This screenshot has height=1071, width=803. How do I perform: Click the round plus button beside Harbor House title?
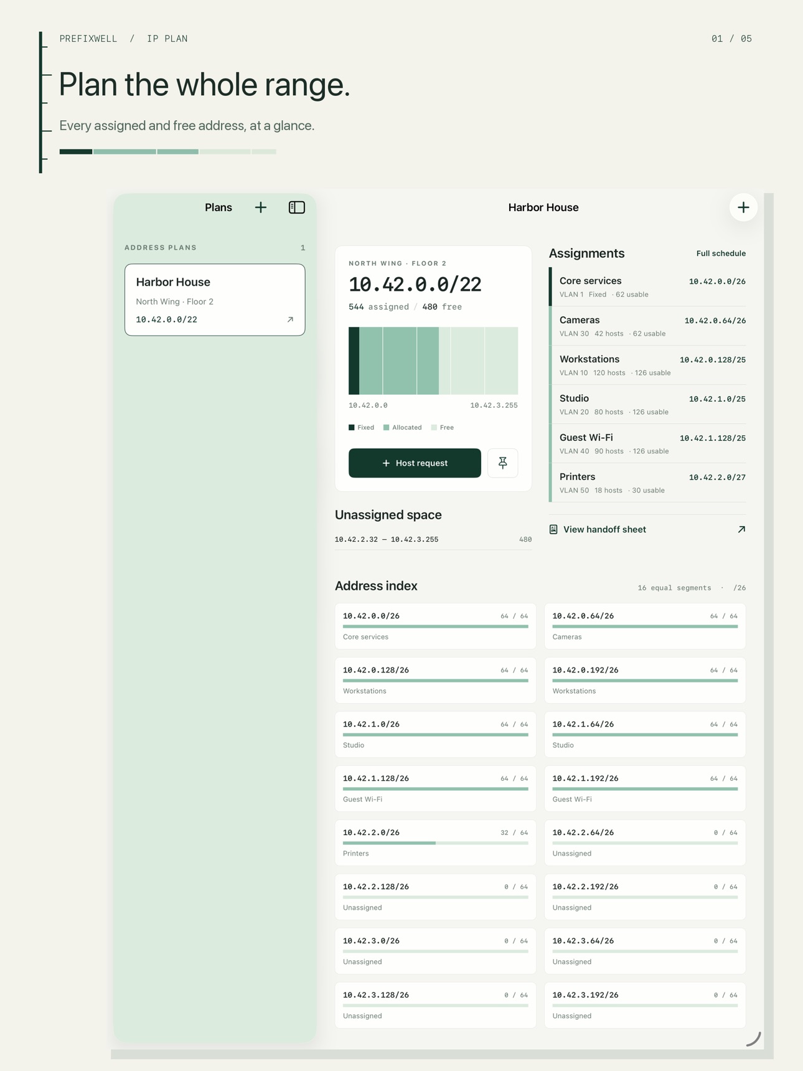click(743, 207)
